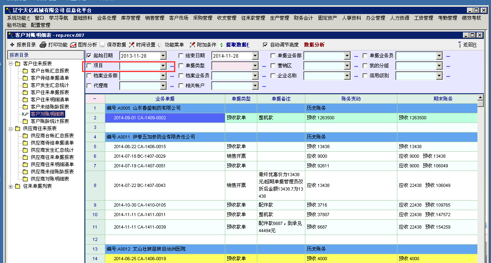
Task: Uncheck the 起始日期 checkbox
Action: point(89,56)
